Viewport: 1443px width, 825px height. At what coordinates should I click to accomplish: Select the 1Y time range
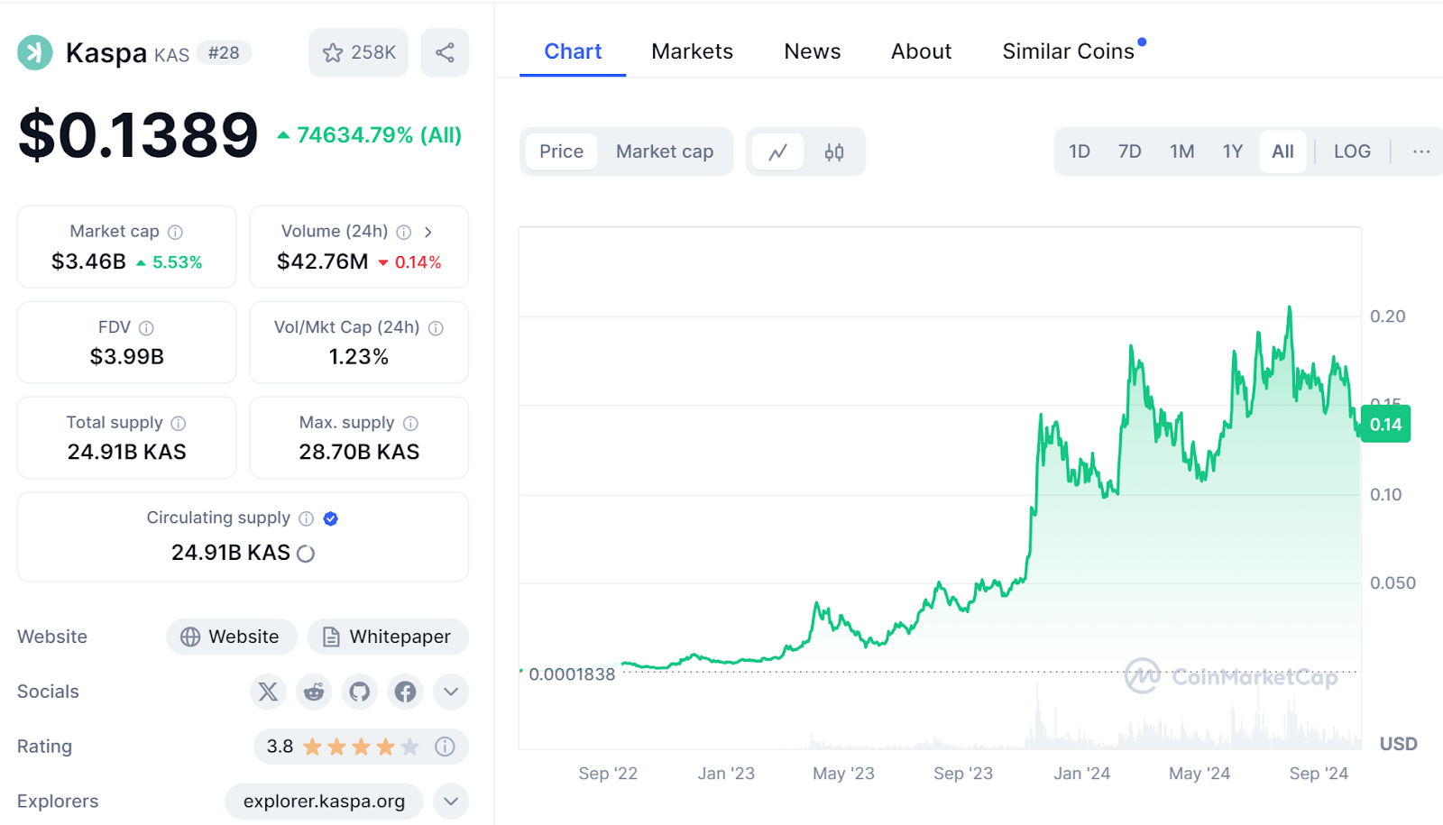tap(1233, 151)
